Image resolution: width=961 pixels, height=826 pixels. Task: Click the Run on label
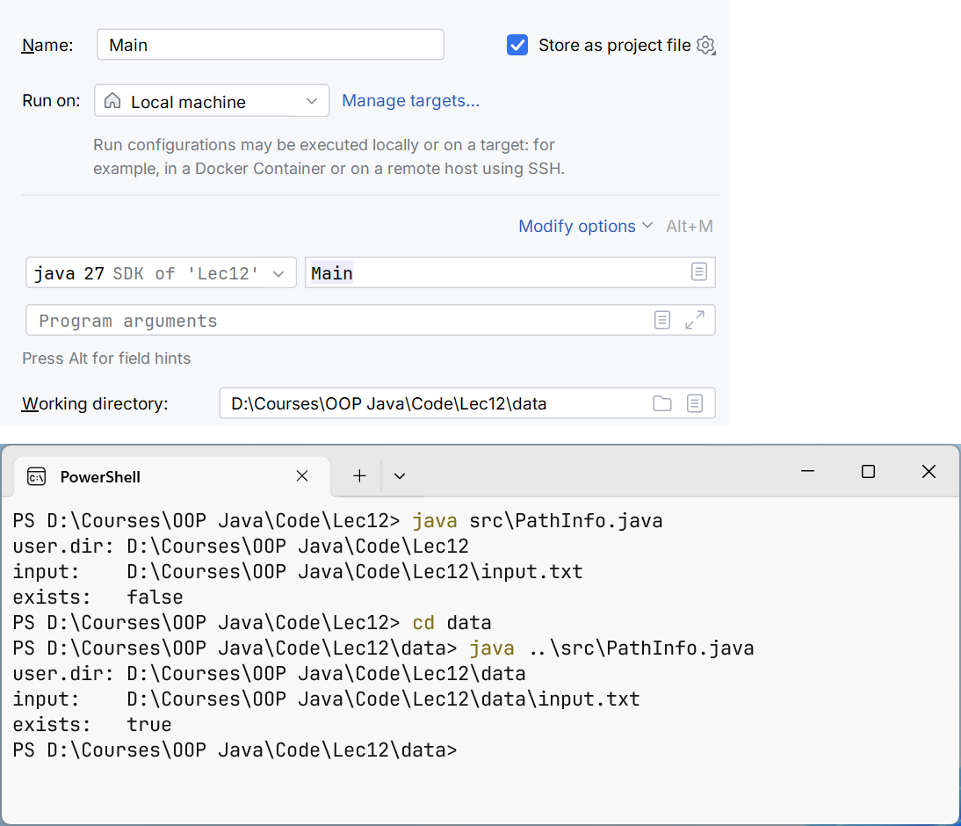51,100
